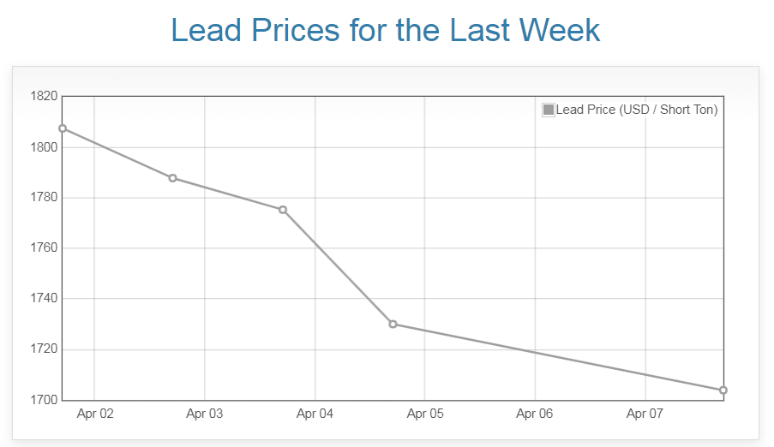774x447 pixels.
Task: Click the 1780 y-axis label
Action: click(42, 198)
